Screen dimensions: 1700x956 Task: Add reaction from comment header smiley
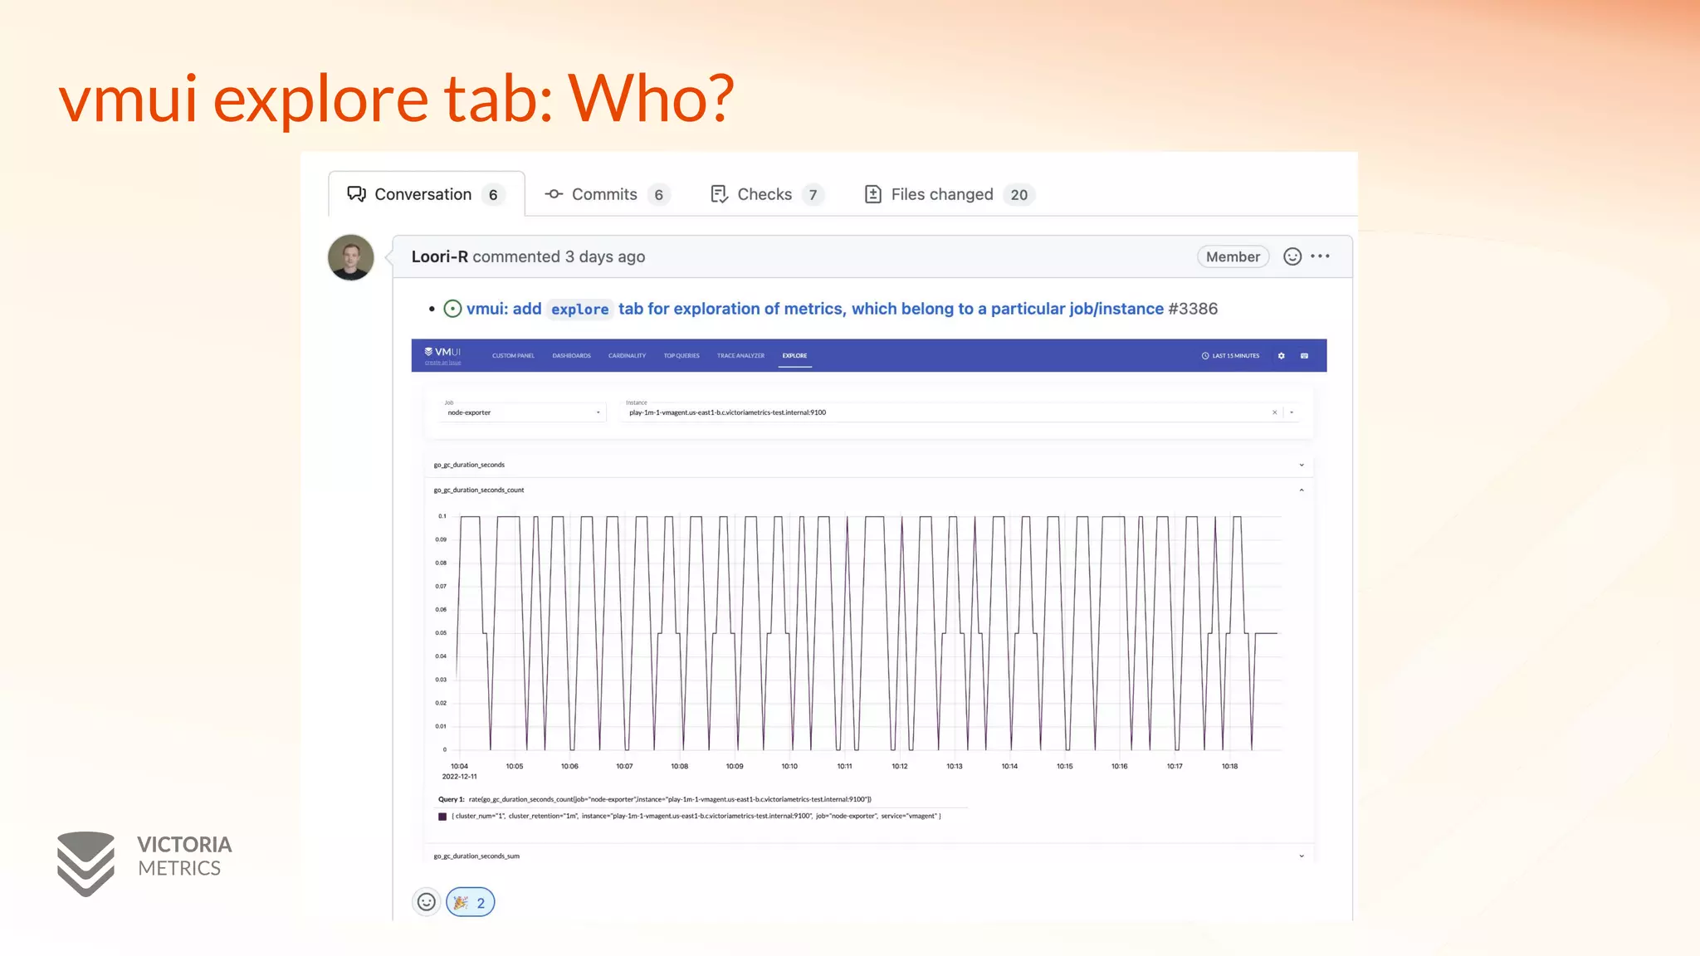click(x=1292, y=256)
